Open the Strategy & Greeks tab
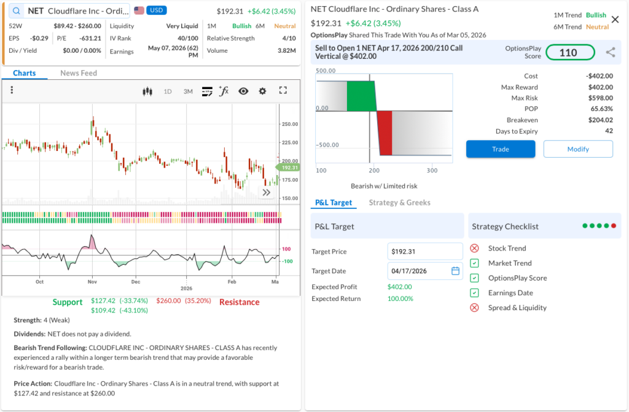Image resolution: width=629 pixels, height=412 pixels. pyautogui.click(x=399, y=203)
